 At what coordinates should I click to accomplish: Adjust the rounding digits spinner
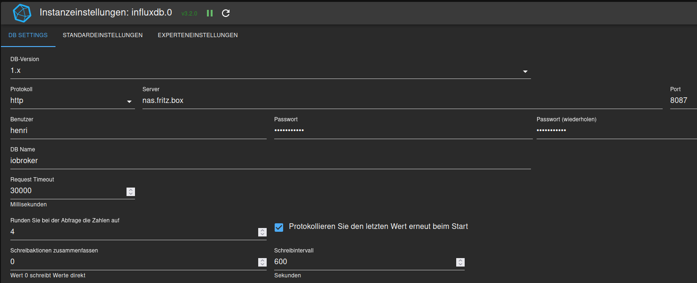[x=262, y=232]
